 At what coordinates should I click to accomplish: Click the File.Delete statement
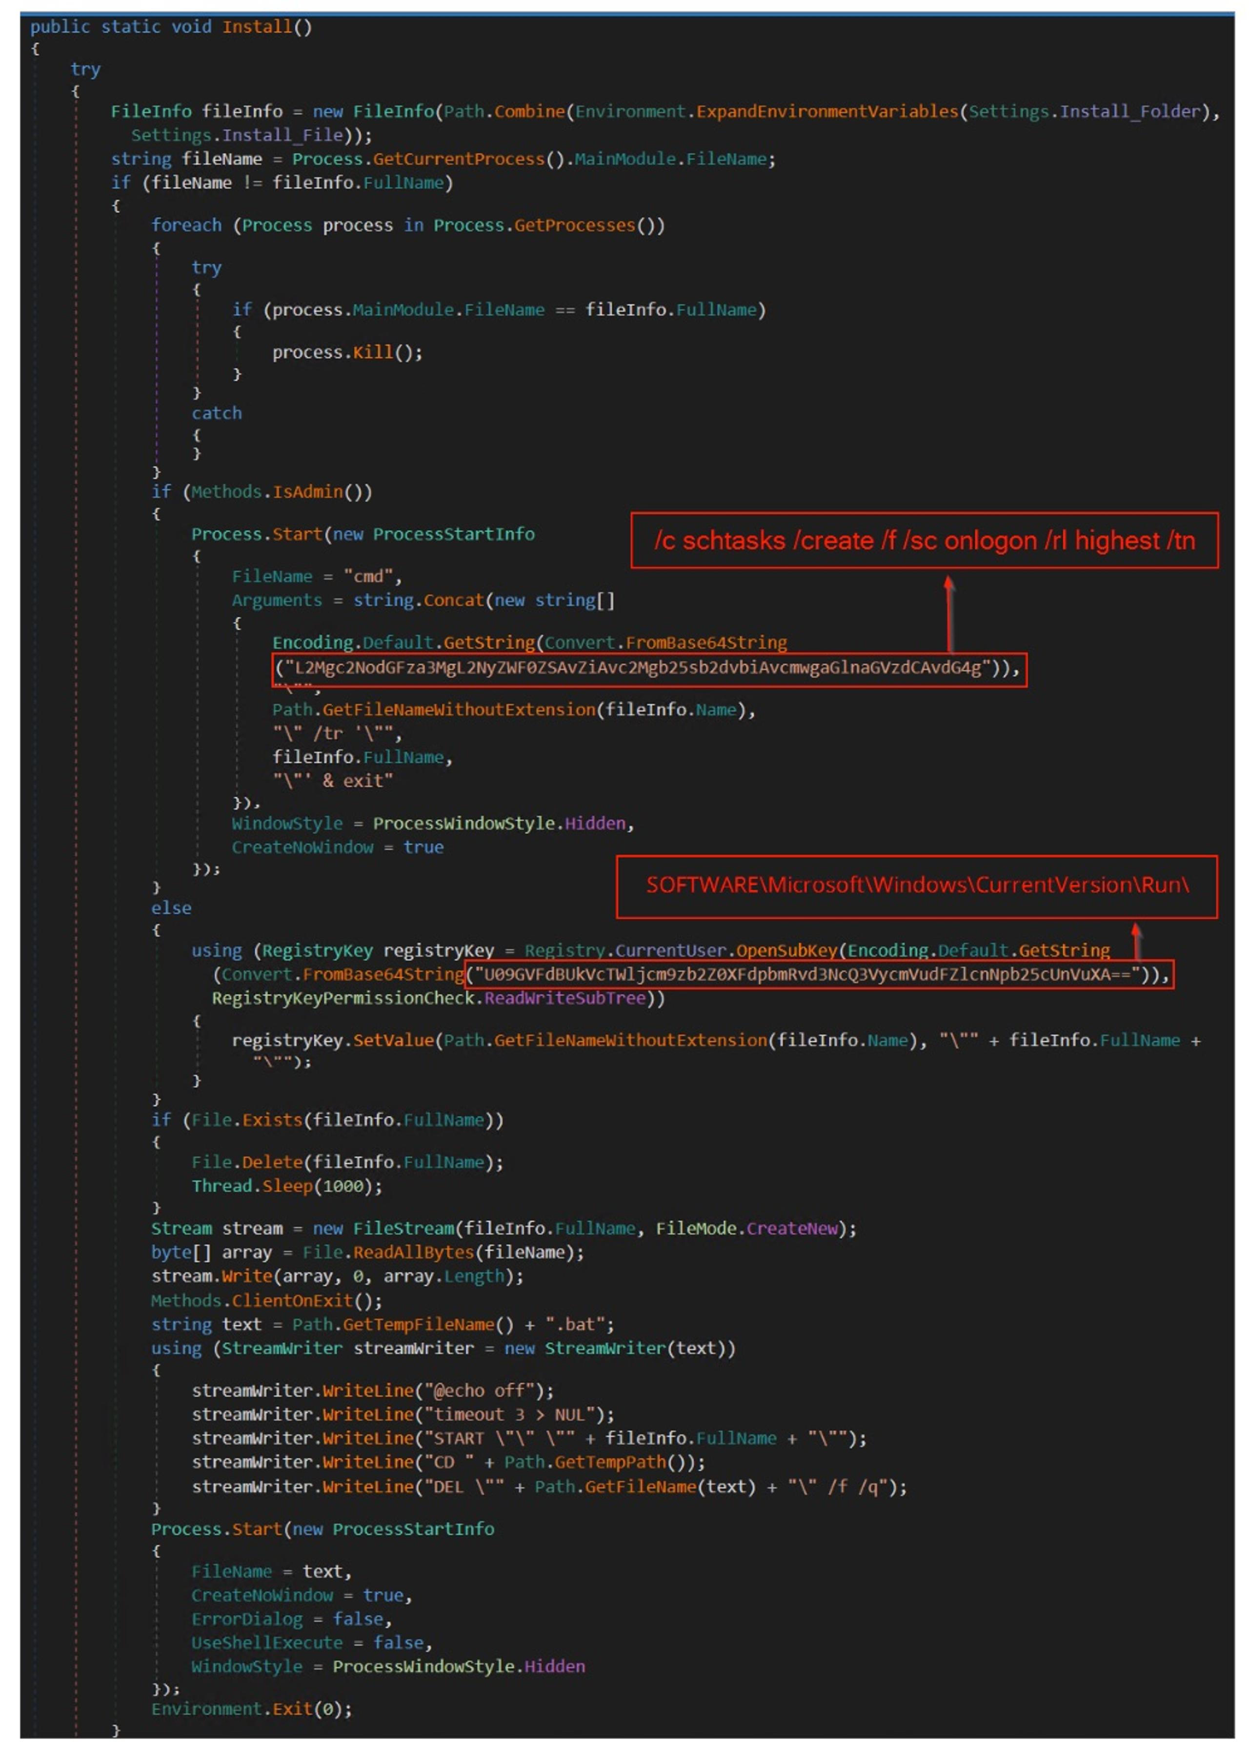pyautogui.click(x=348, y=1162)
